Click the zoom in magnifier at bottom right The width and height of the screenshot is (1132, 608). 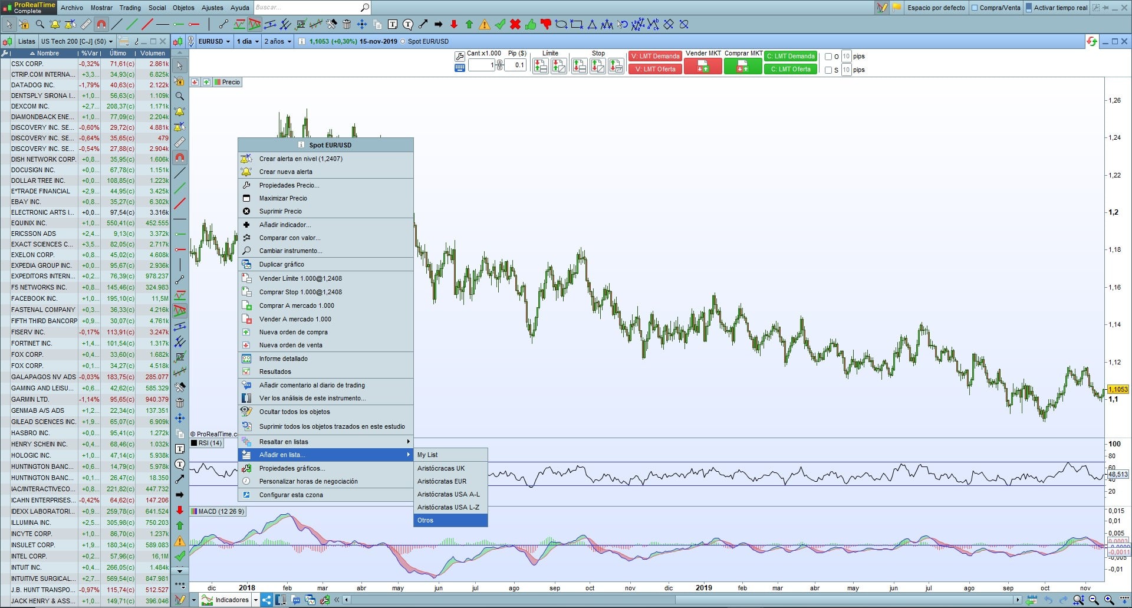coord(1109,600)
